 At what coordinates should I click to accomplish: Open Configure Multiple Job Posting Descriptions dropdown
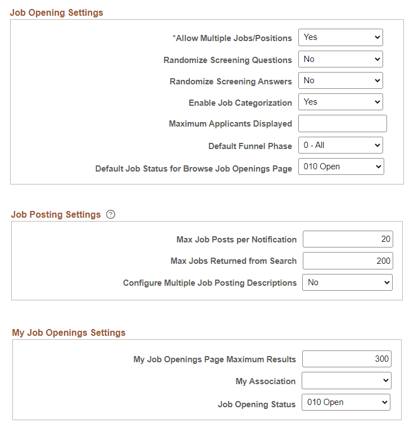click(347, 282)
